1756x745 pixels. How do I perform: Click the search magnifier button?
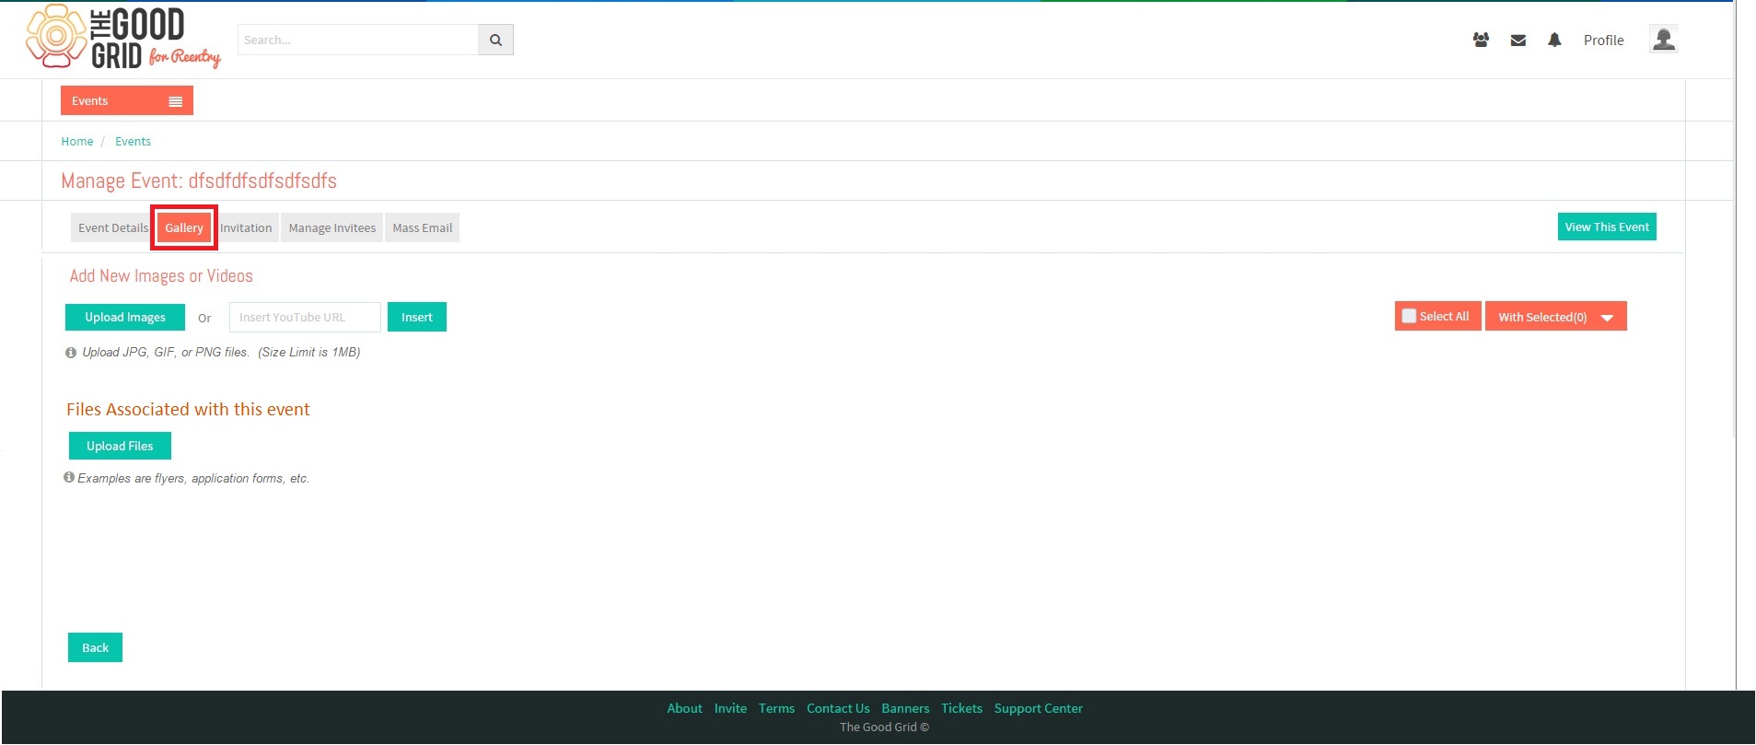click(x=495, y=40)
